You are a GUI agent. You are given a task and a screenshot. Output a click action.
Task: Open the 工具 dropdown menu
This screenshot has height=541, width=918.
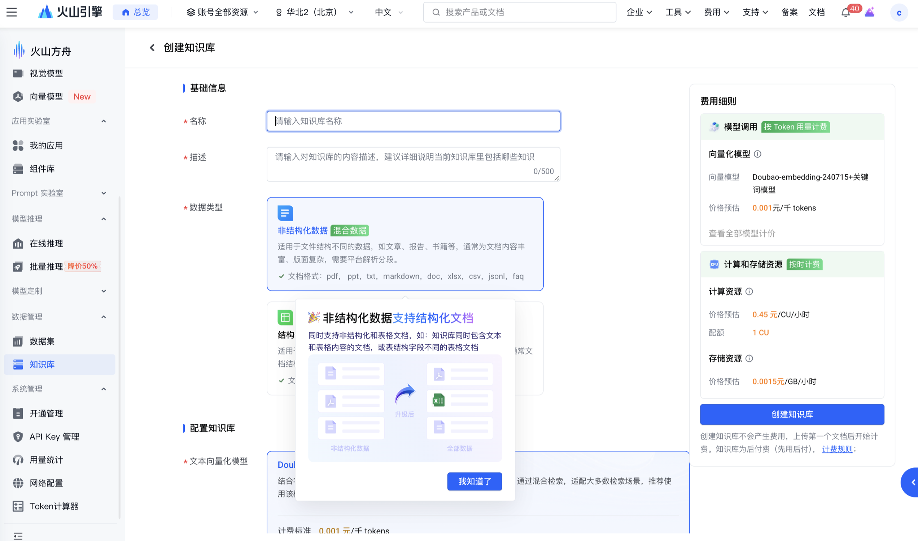point(677,12)
